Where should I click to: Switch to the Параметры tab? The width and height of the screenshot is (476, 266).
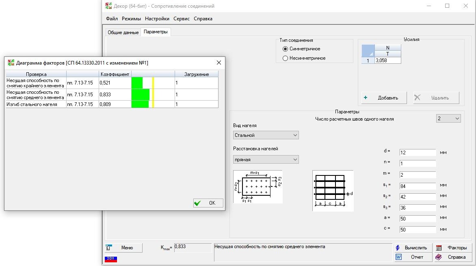156,32
